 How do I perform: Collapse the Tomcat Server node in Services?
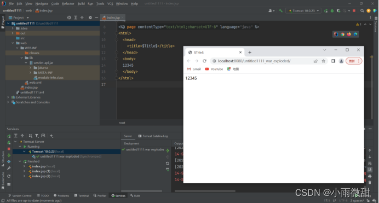click(15, 142)
